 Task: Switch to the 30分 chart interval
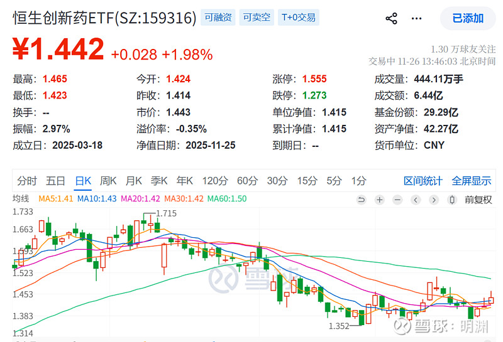pyautogui.click(x=277, y=181)
